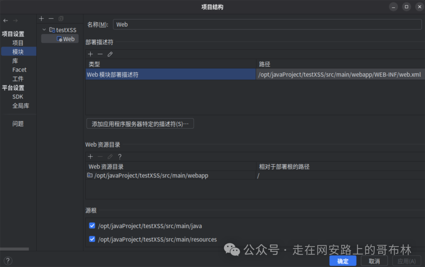The image size is (425, 267).
Task: Open the Facet settings page
Action: click(x=19, y=70)
